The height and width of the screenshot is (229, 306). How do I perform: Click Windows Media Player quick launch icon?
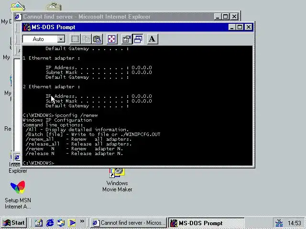(72, 223)
